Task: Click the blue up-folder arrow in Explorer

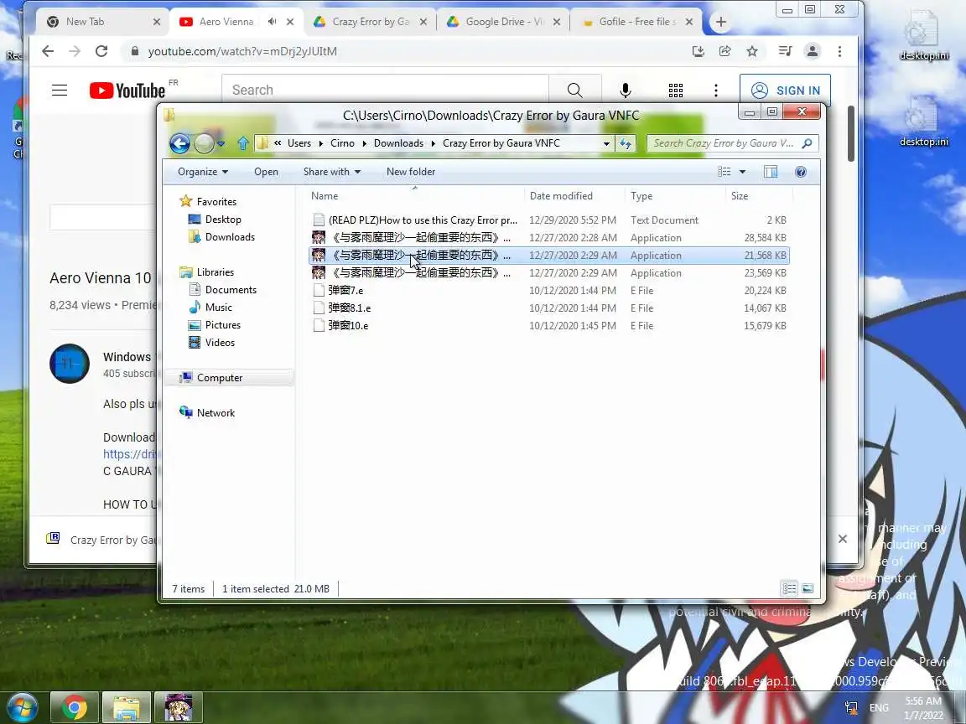Action: [242, 143]
